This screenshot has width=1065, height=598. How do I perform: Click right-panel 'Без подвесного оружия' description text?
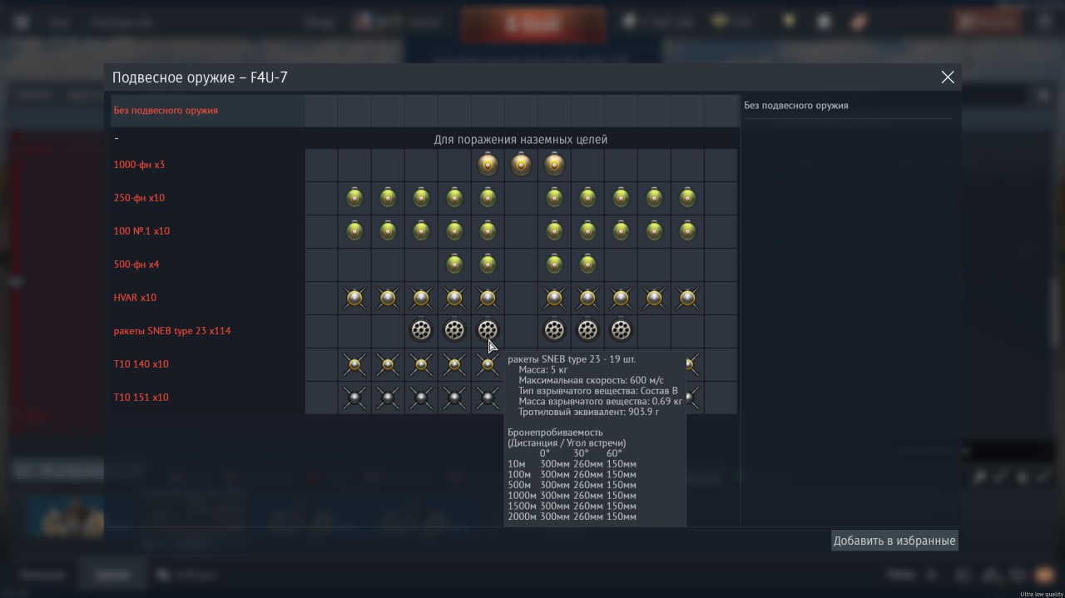click(x=796, y=106)
